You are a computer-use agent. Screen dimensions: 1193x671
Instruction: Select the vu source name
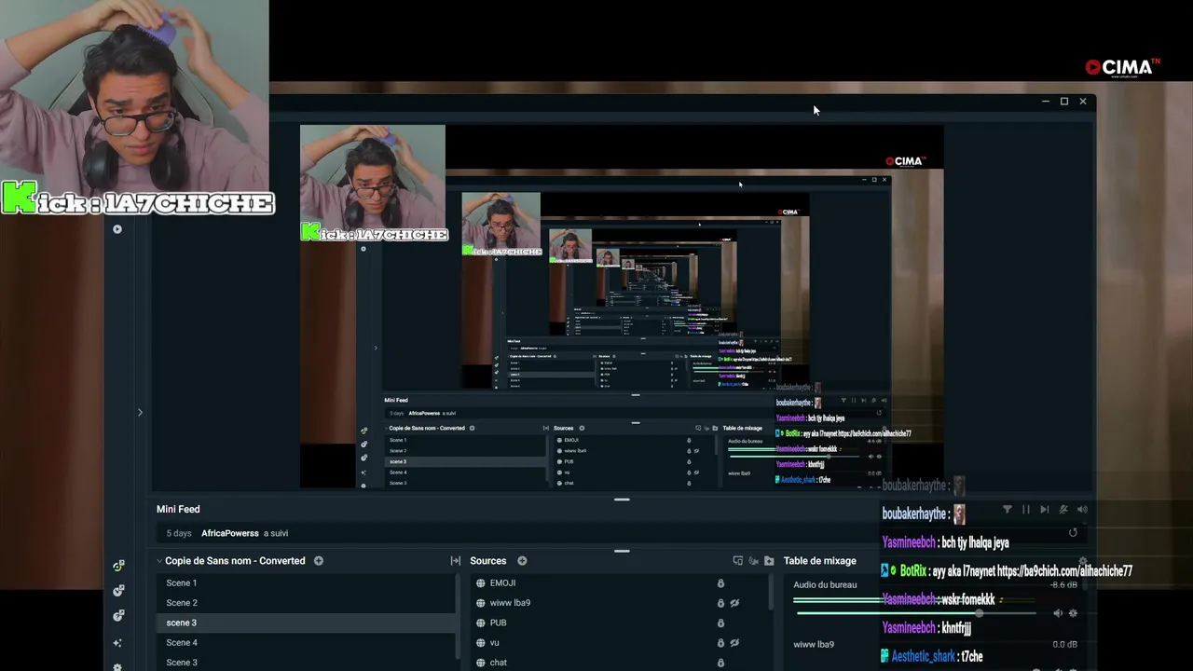tap(495, 643)
